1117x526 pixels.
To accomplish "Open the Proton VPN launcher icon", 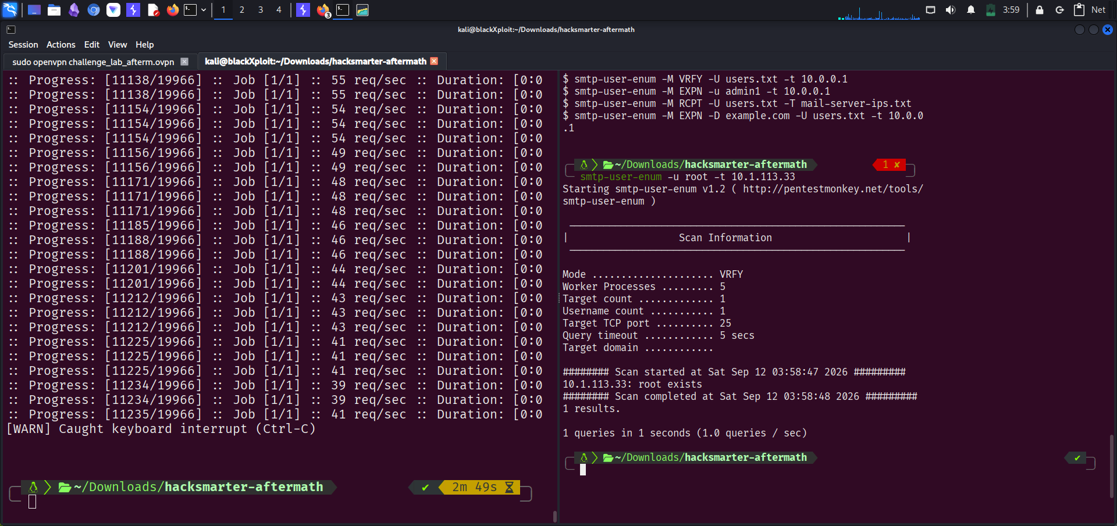I will point(113,10).
